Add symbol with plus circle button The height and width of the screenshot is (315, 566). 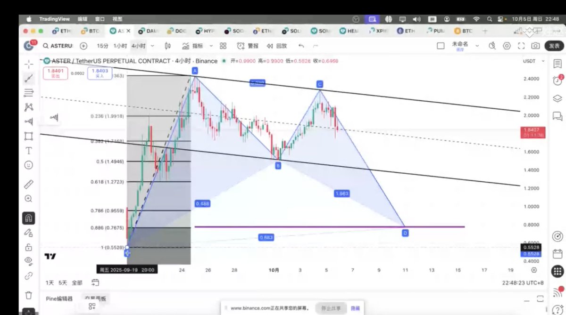(x=83, y=46)
